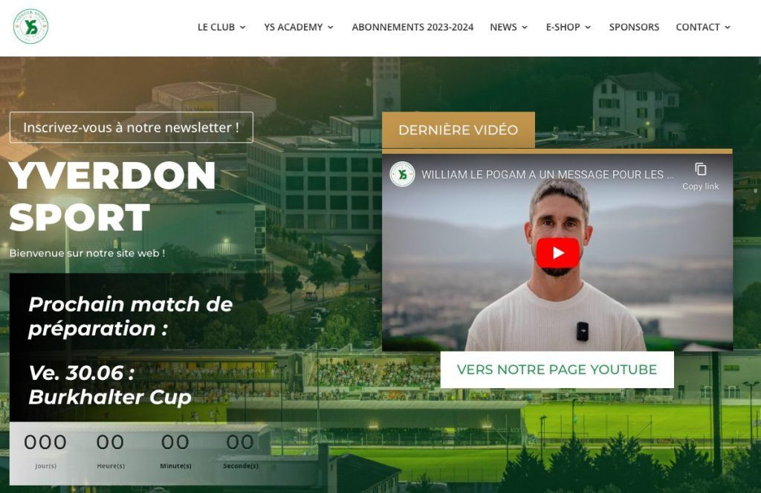The height and width of the screenshot is (493, 761).
Task: Click the Burkhalter Cup match text
Action: [110, 397]
